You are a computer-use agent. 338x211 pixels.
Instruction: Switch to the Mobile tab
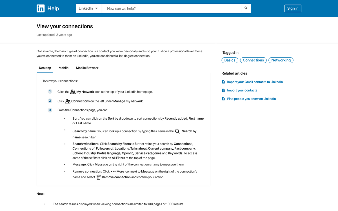click(63, 68)
